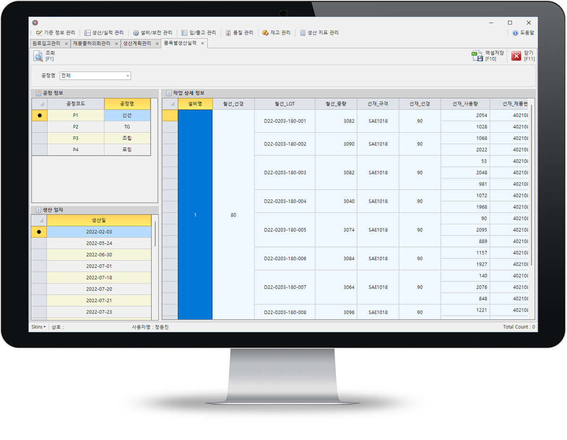Select production date 2022-05-24
Image resolution: width=567 pixels, height=440 pixels.
tap(99, 243)
